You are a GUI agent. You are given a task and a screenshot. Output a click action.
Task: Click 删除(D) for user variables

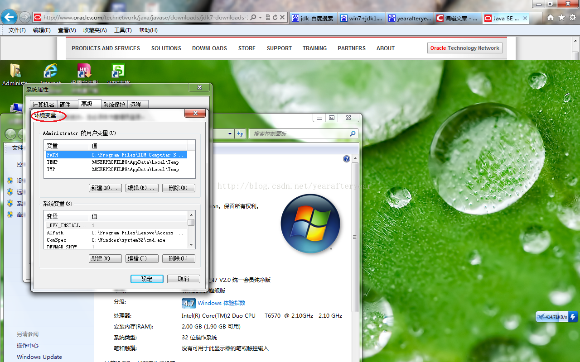(x=179, y=188)
